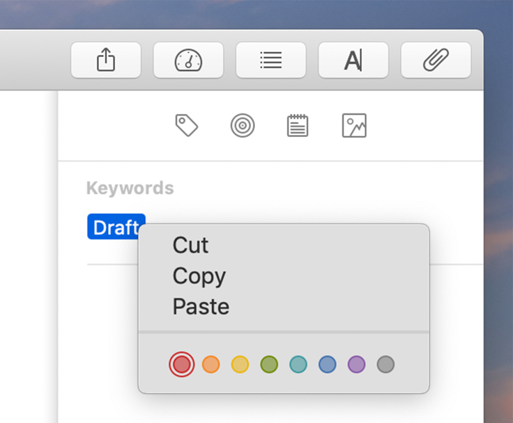Pick the green color dot

269,364
